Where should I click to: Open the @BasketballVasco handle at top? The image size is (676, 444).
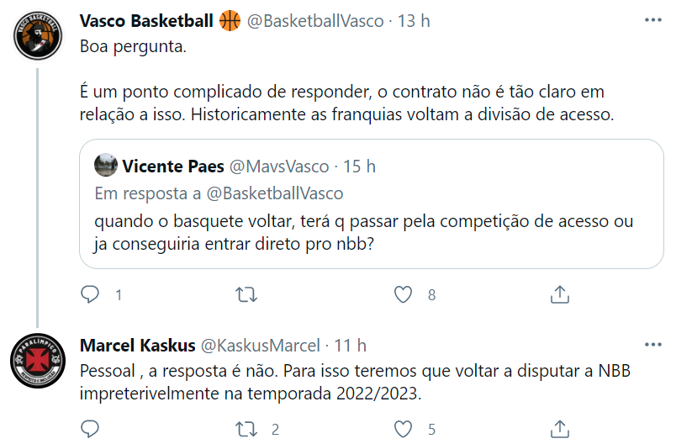[x=315, y=21]
